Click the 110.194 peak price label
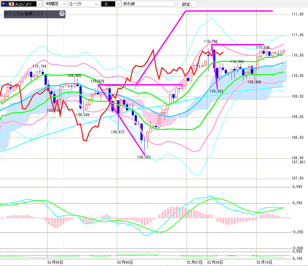This screenshot has width=308, height=266. [39, 66]
